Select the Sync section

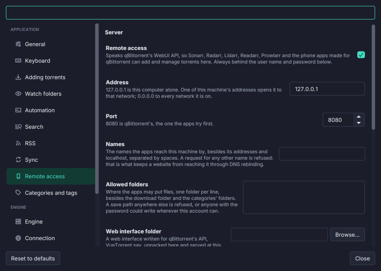pos(50,160)
